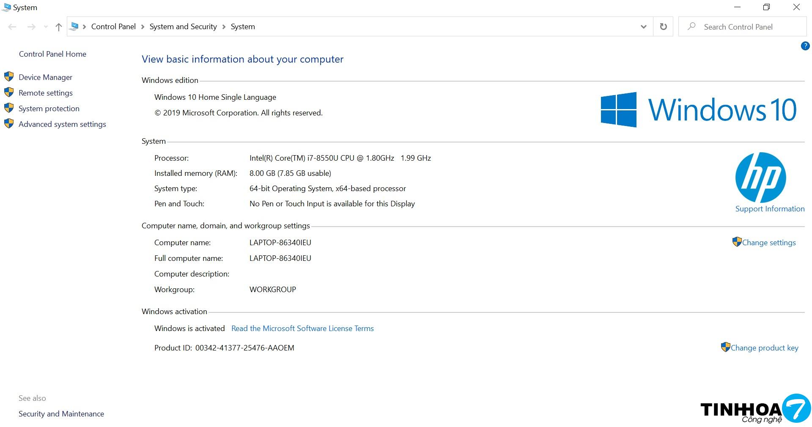Image resolution: width=812 pixels, height=427 pixels.
Task: Click the refresh button in address bar
Action: pos(663,27)
